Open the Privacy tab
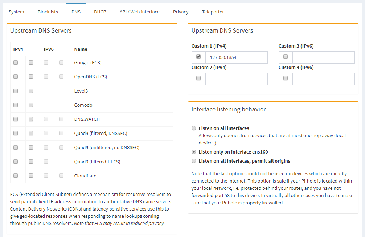Screen dimensions: 365x237 [181, 12]
